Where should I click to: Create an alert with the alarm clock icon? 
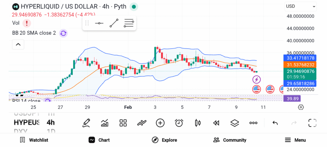click(179, 123)
